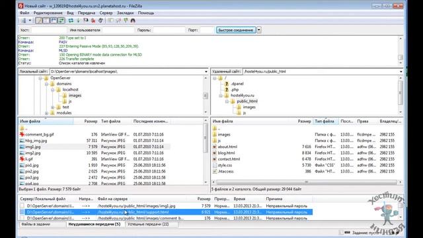Collapse domains node in local tree
423x238 pixels.
click(x=46, y=84)
